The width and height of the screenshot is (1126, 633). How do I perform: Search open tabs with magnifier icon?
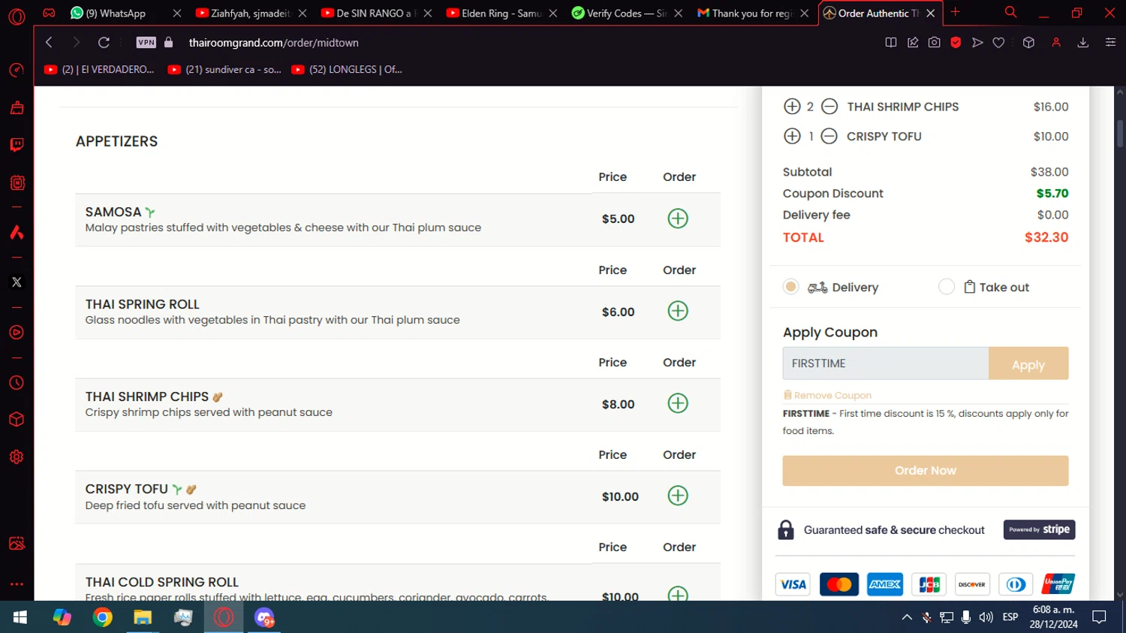pyautogui.click(x=1010, y=12)
